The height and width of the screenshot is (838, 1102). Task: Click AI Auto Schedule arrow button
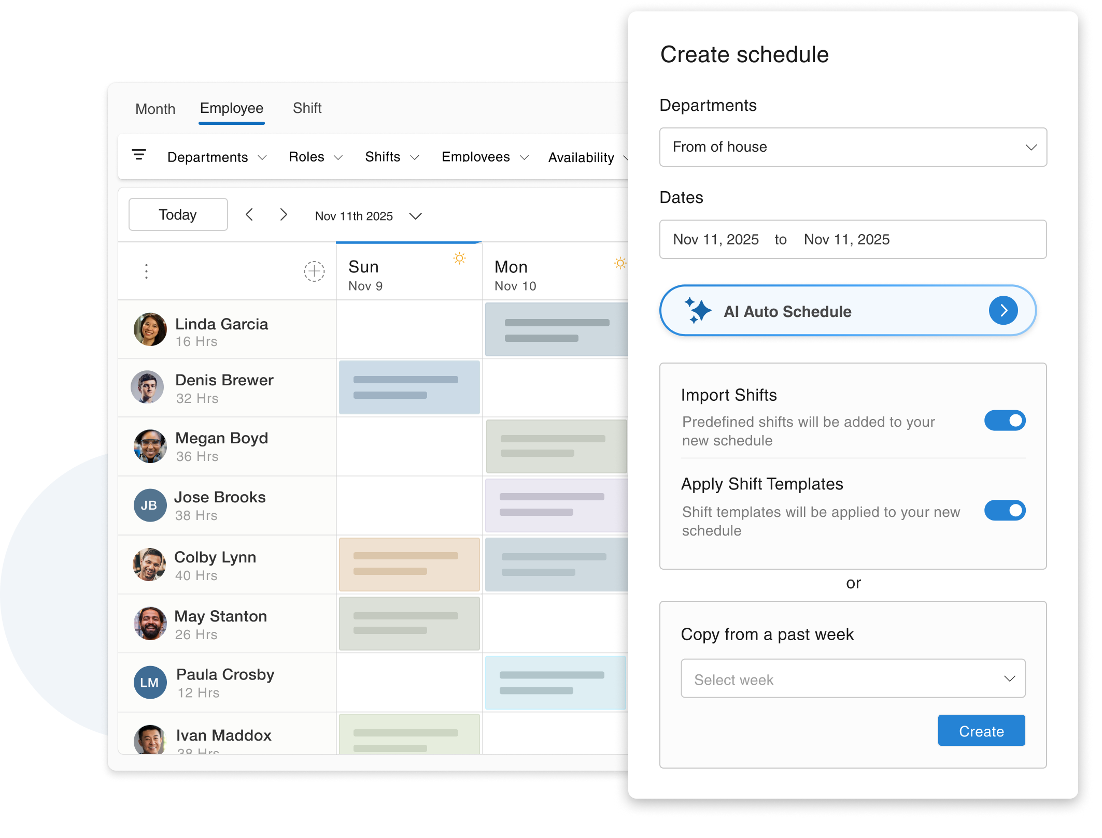click(x=1003, y=311)
